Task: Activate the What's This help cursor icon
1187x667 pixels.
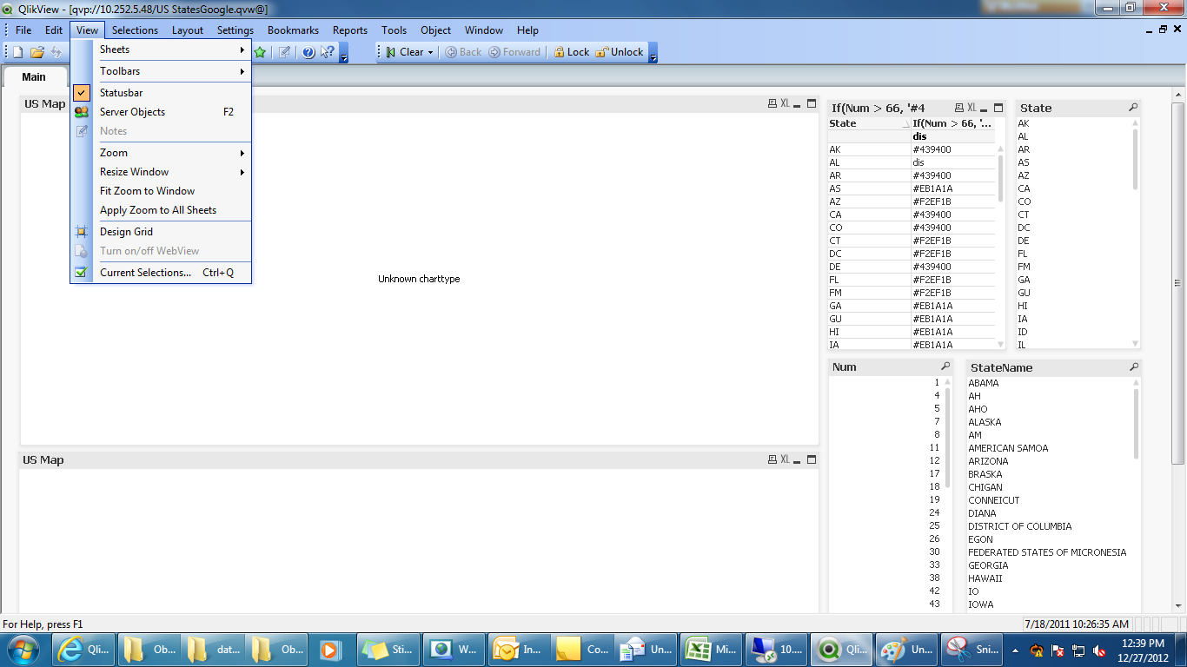Action: [x=328, y=52]
